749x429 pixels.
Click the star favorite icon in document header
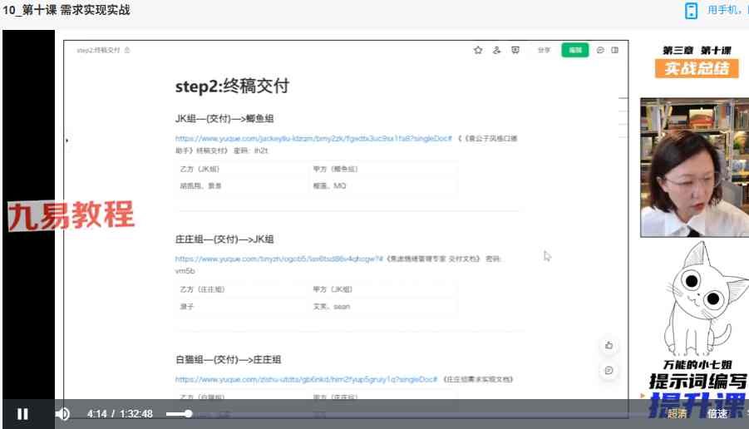pyautogui.click(x=478, y=50)
